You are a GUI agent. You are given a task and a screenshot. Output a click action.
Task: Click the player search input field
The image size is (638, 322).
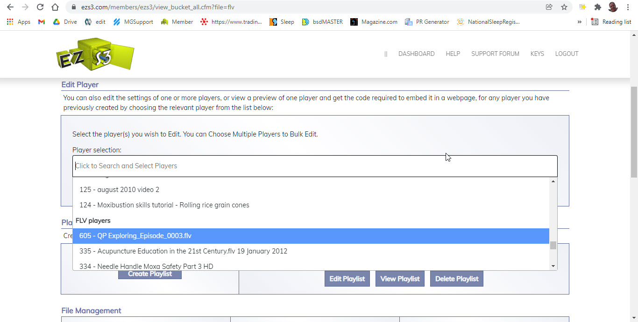[x=315, y=166]
